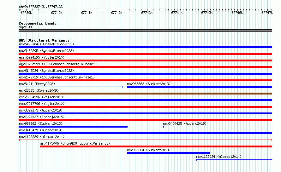Screen dimensions: 281x172
Task: Select the red bar under nsv4175006
Action: click(156, 146)
